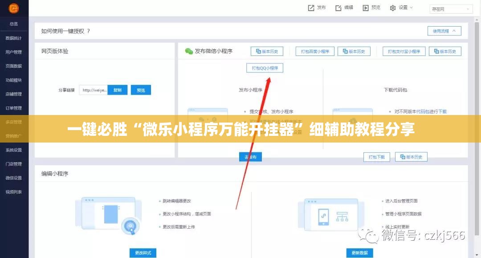Screen dimensions: 481x258
Task: Click the 发布小程序 column heading
Action: click(251, 90)
